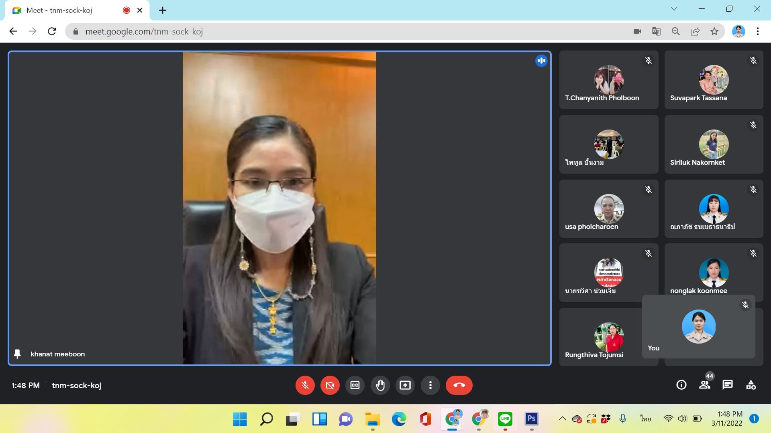The image size is (771, 433).
Task: Open taskbar clock 1:48 PM 3/11/2022
Action: click(727, 419)
